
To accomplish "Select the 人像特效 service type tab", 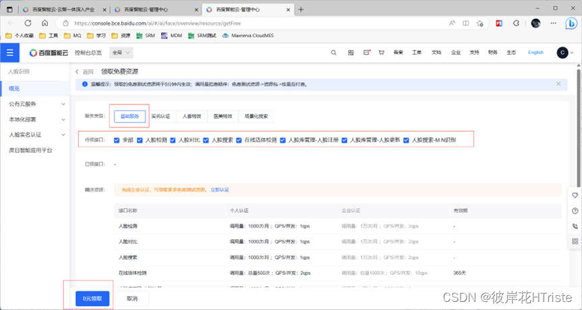I will 192,116.
